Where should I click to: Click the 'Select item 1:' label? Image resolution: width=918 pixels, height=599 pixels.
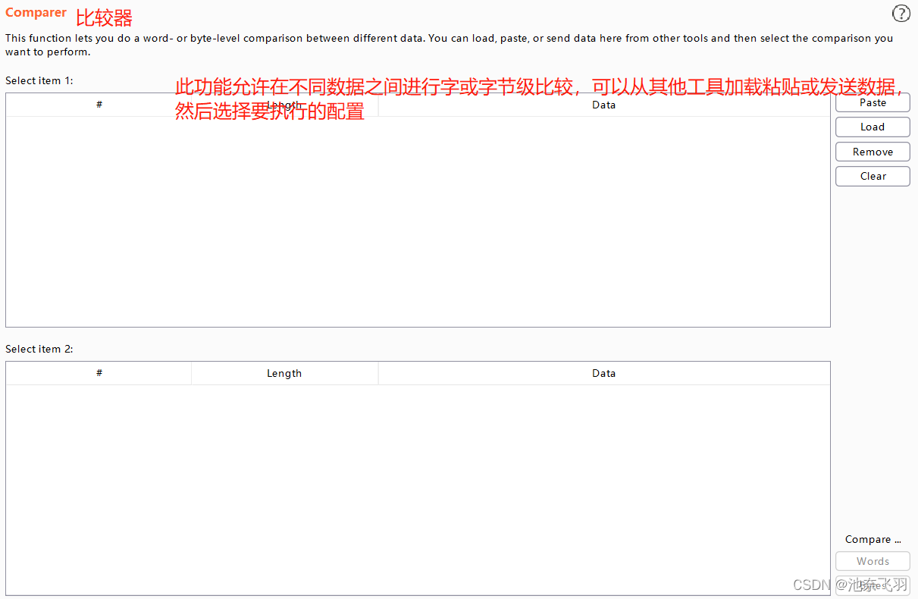pyautogui.click(x=39, y=80)
